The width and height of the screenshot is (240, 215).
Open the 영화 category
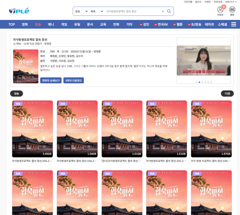tap(25, 24)
